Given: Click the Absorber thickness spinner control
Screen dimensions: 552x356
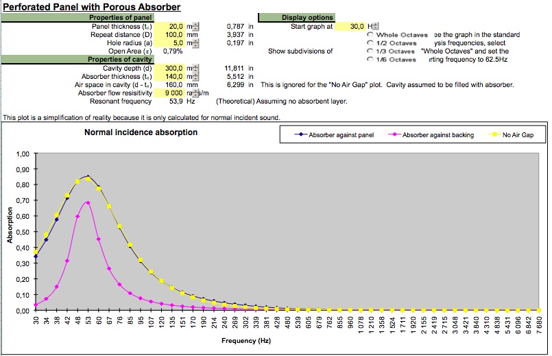Looking at the screenshot, I should (195, 76).
